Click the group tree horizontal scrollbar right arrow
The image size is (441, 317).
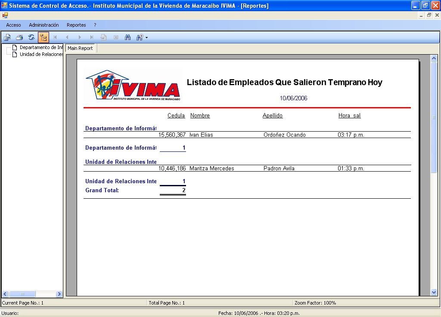coord(59,294)
